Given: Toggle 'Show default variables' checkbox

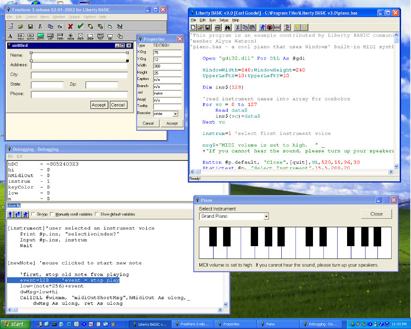Looking at the screenshot, I should click(x=97, y=214).
